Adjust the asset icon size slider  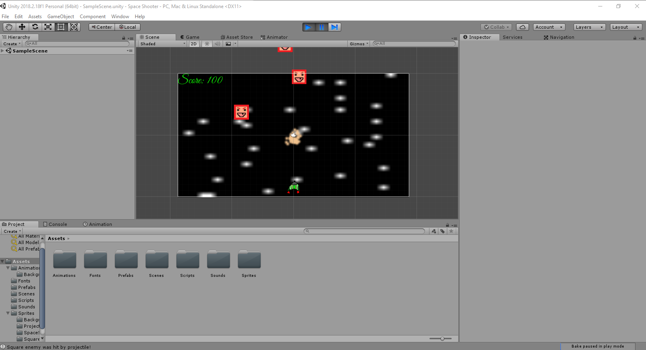coord(440,339)
